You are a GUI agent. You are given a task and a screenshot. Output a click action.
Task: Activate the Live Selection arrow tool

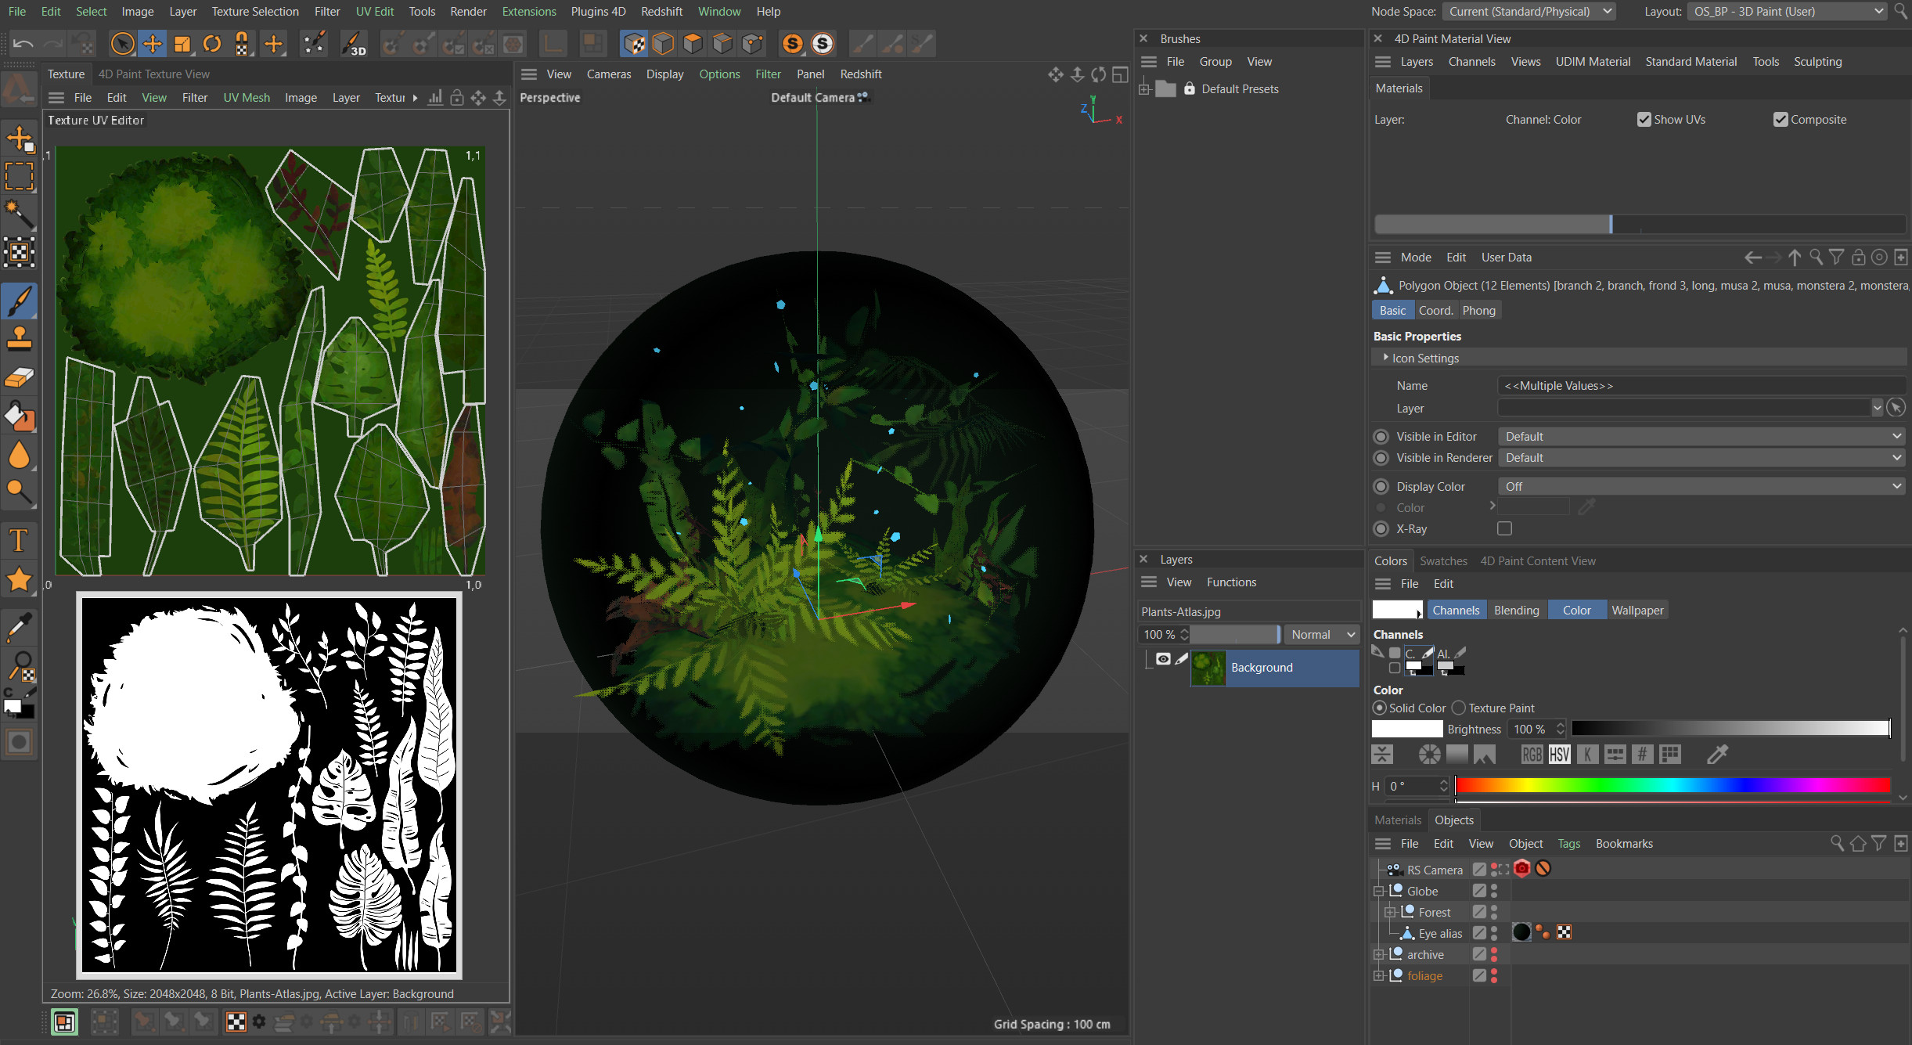point(122,44)
